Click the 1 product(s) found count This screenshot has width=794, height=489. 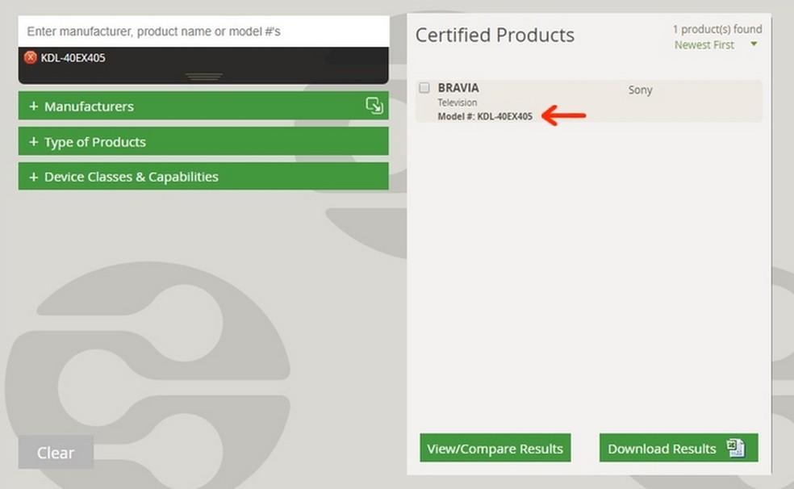[717, 30]
